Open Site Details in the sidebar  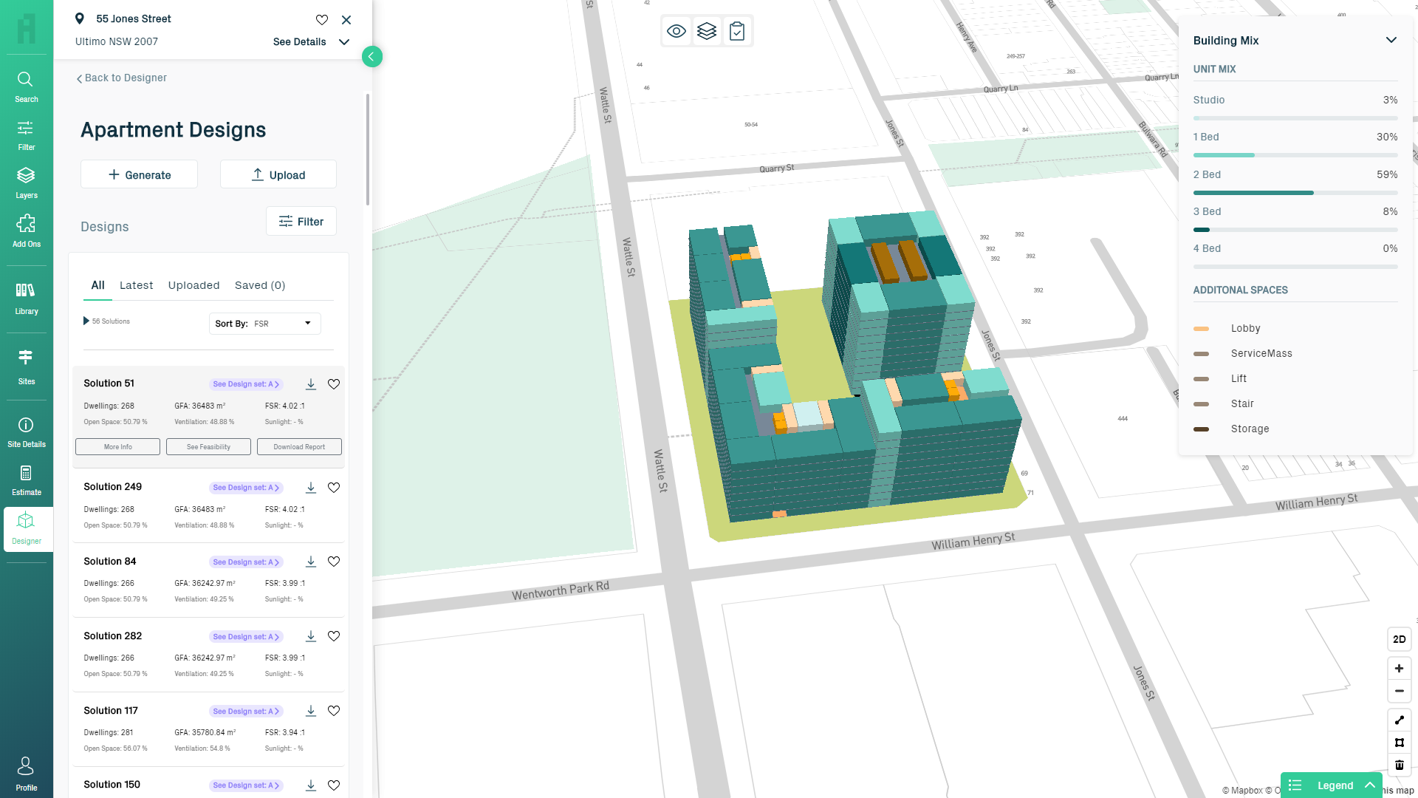[26, 432]
